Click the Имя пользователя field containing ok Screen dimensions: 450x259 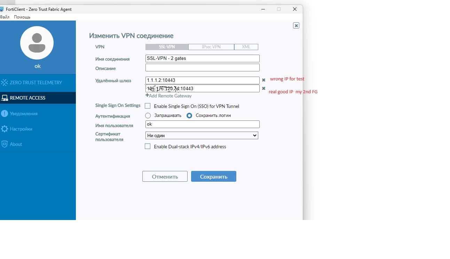[x=203, y=124]
